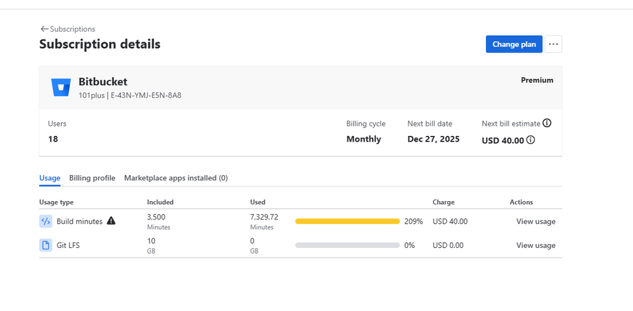Click the Users label

pyautogui.click(x=57, y=124)
